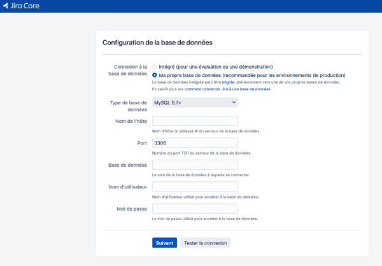382x266 pixels.
Task: Click the Configuration de la base de données heading
Action: coord(157,43)
